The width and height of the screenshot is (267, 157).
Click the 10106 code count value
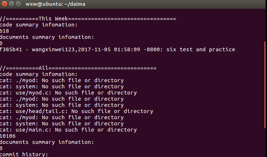(8, 136)
